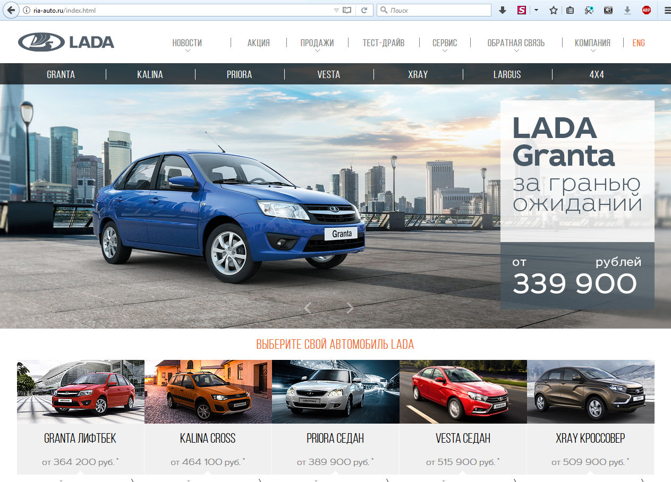The height and width of the screenshot is (482, 671).
Task: Click the price "от 364 200 руб."
Action: tap(79, 462)
